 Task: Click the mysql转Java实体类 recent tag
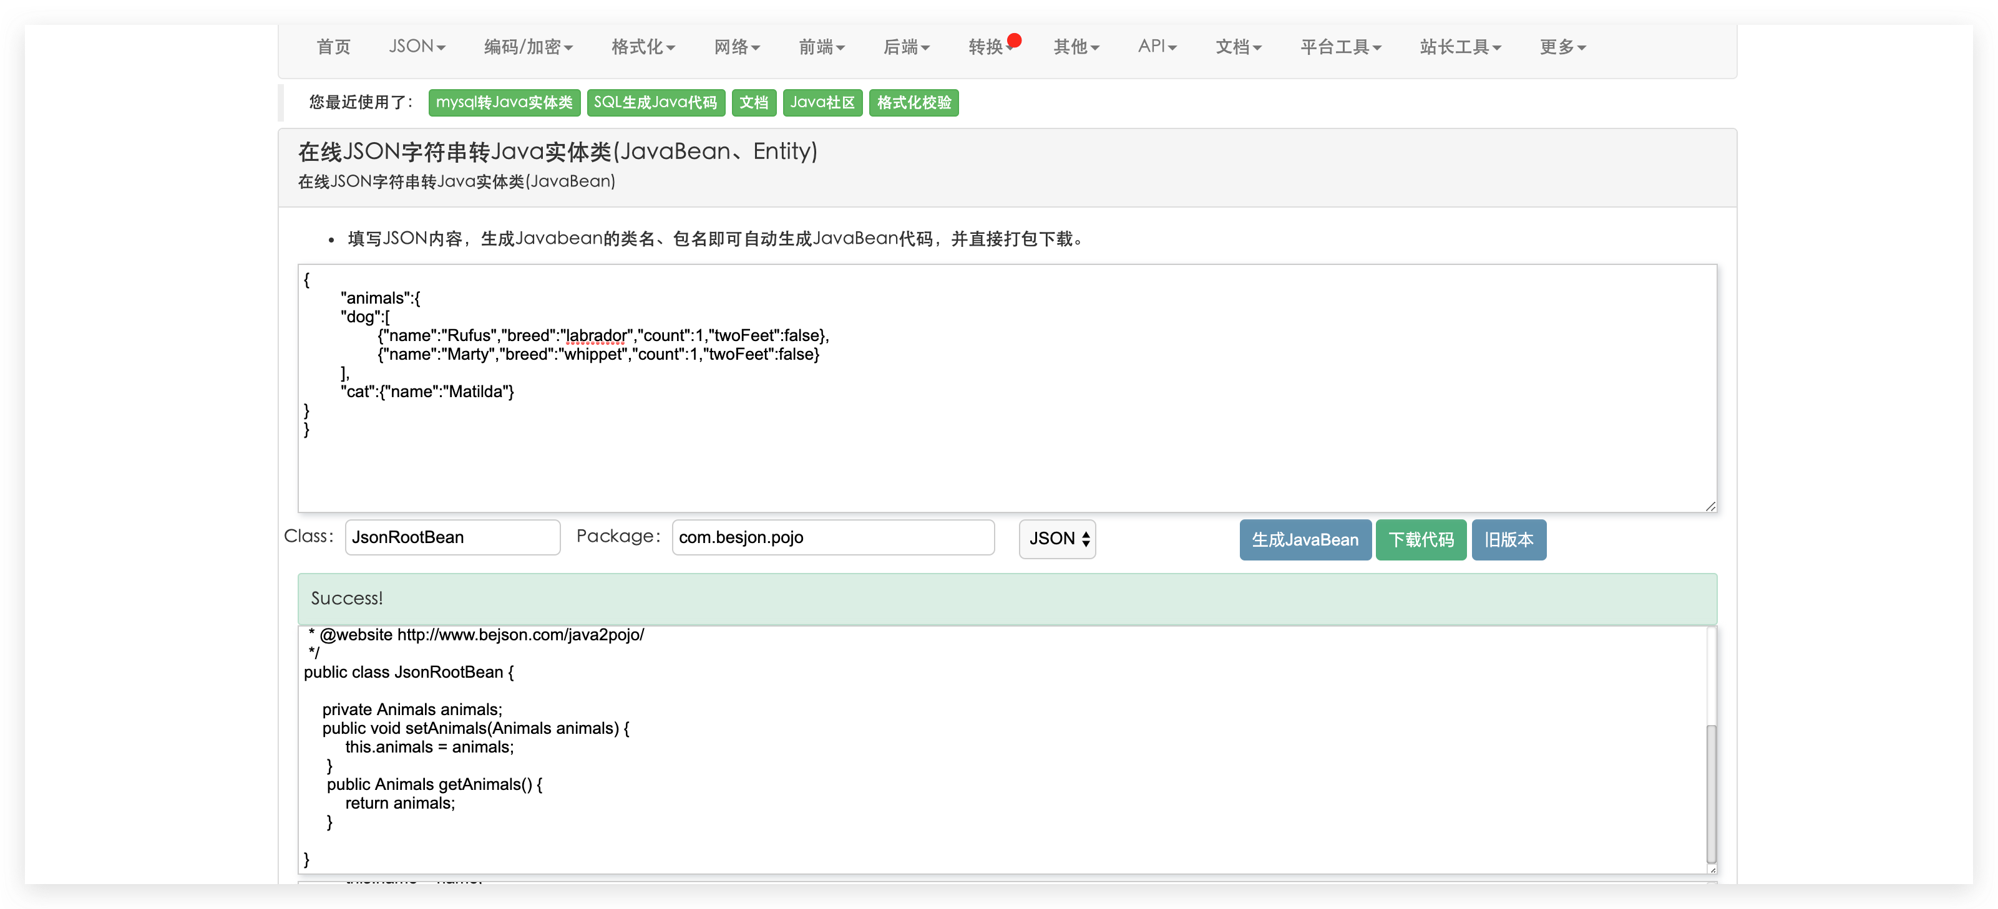pyautogui.click(x=504, y=102)
